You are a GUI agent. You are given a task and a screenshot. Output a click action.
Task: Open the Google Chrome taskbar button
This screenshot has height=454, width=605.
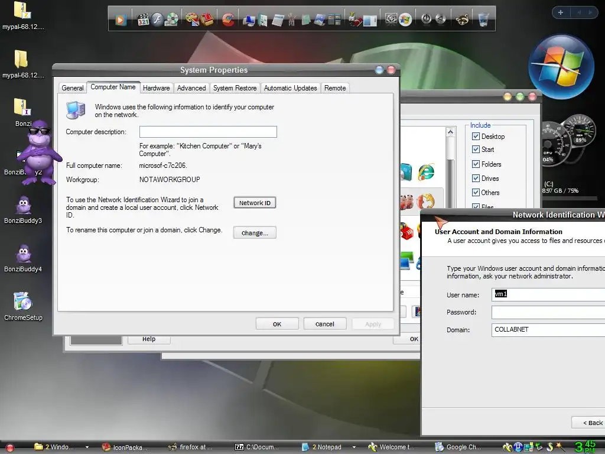click(458, 447)
